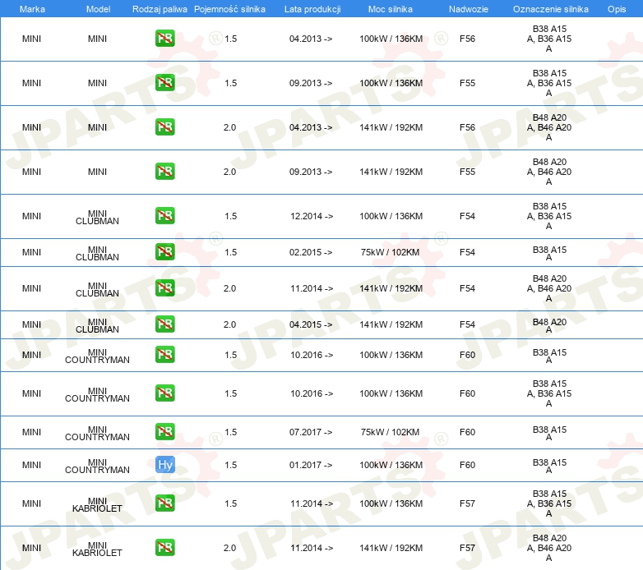Select petrol icon in Clubman 04.2015 row

(x=164, y=324)
